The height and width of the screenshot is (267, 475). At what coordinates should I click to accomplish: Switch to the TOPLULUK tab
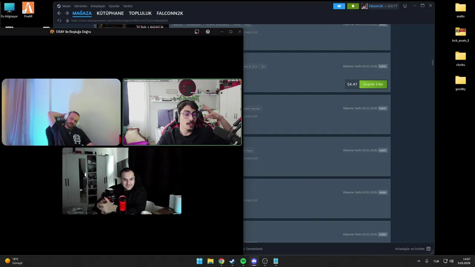pos(140,13)
